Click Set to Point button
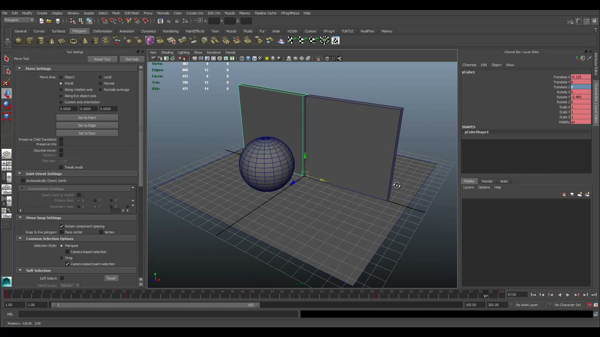600x337 pixels. (x=87, y=118)
